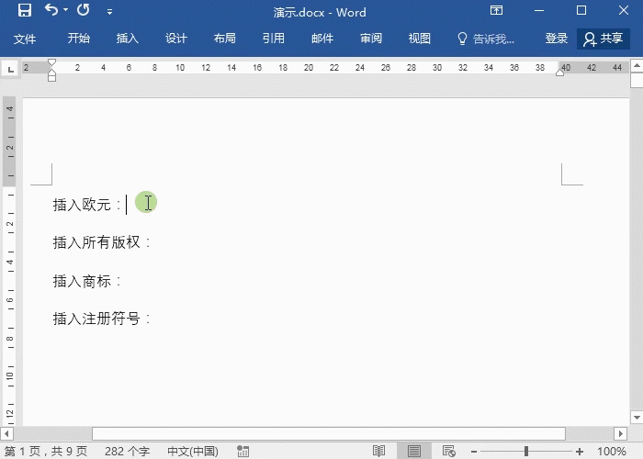The width and height of the screenshot is (643, 459).
Task: Click the first line indent marker
Action: pos(51,63)
